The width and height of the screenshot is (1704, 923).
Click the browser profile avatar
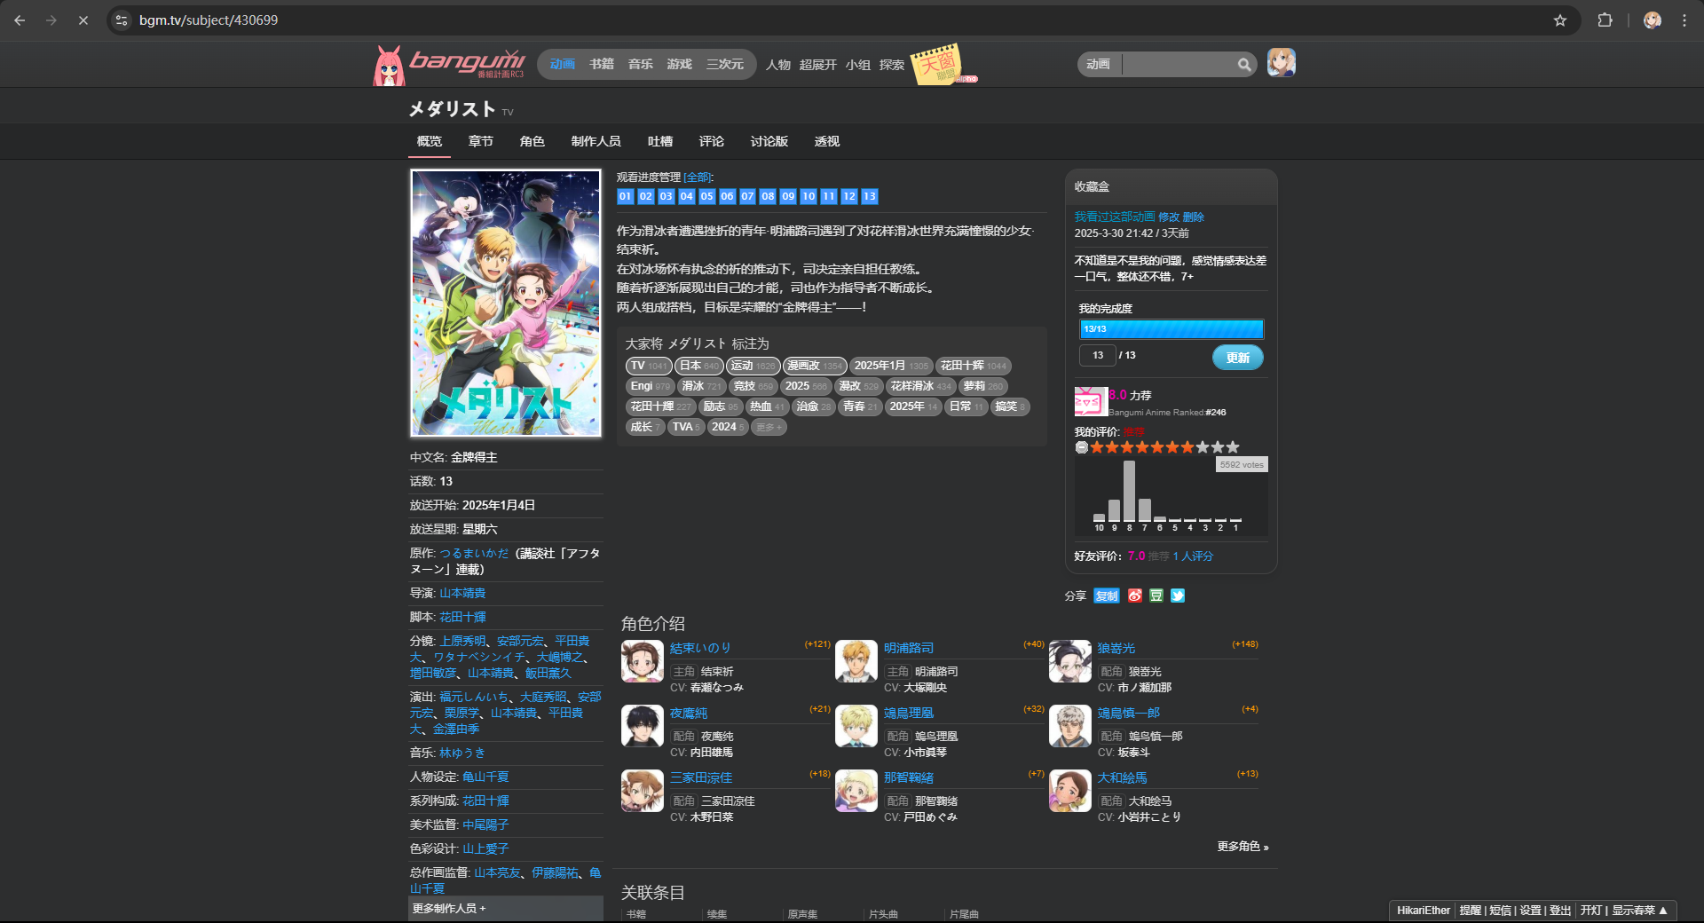1652,20
